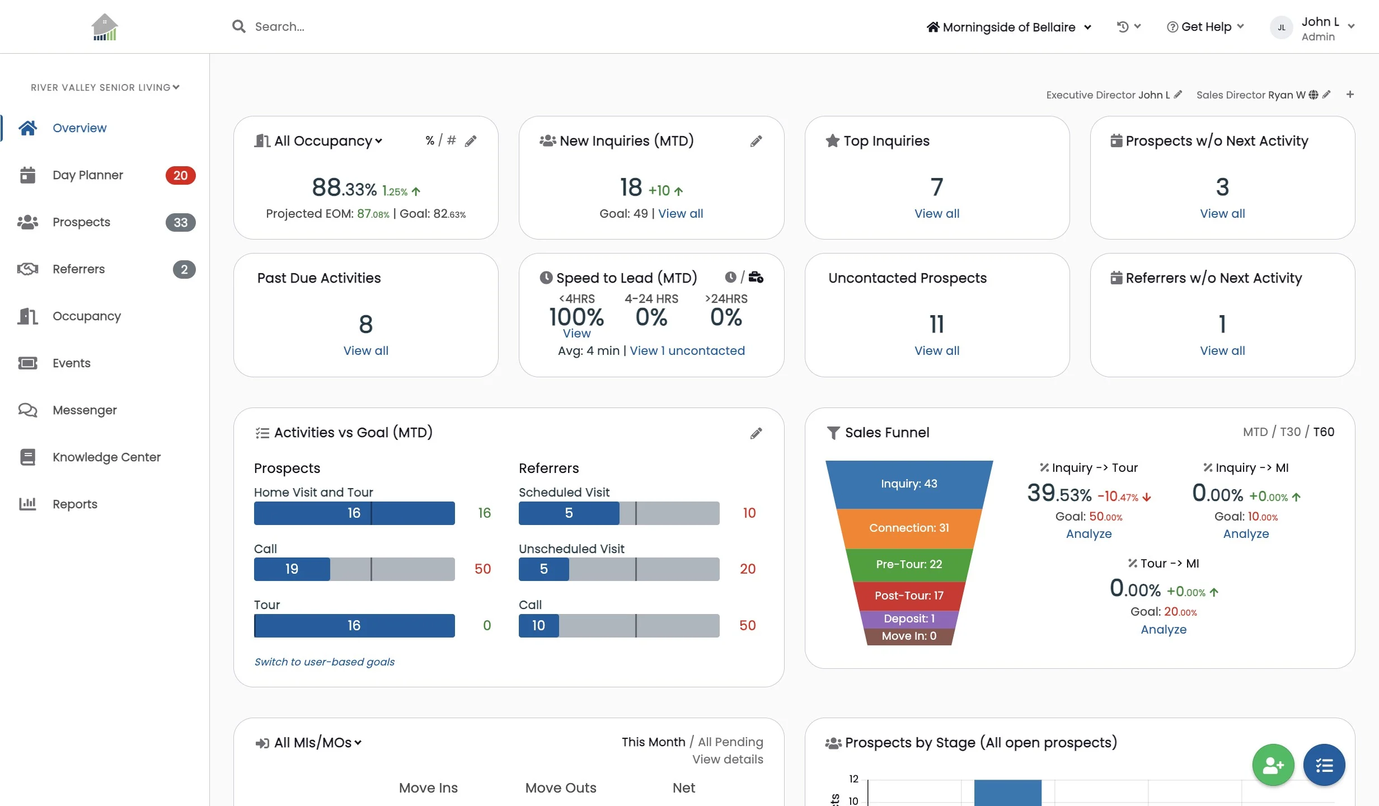This screenshot has width=1379, height=806.
Task: Click the Pre-Tour: 22 funnel segment
Action: click(x=908, y=564)
